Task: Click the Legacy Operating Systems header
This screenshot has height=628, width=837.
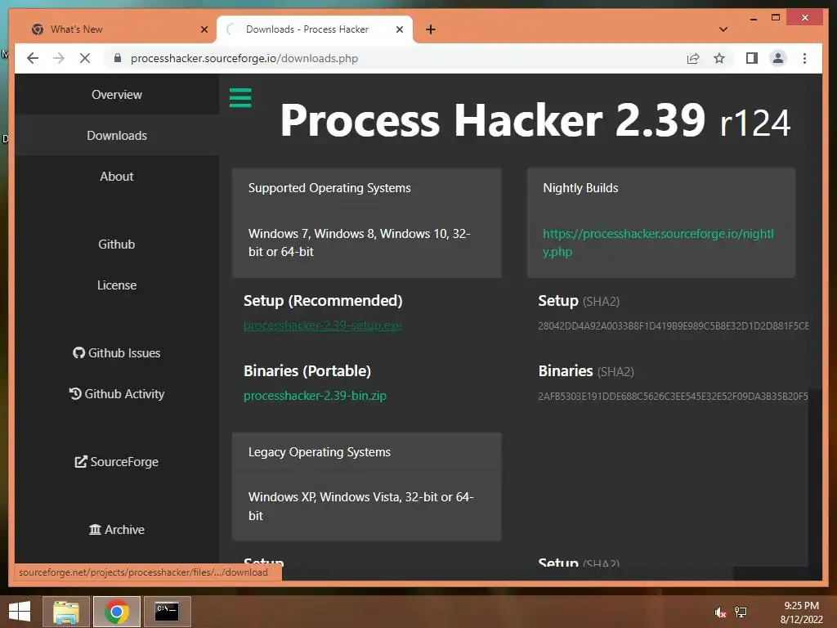Action: 320,452
